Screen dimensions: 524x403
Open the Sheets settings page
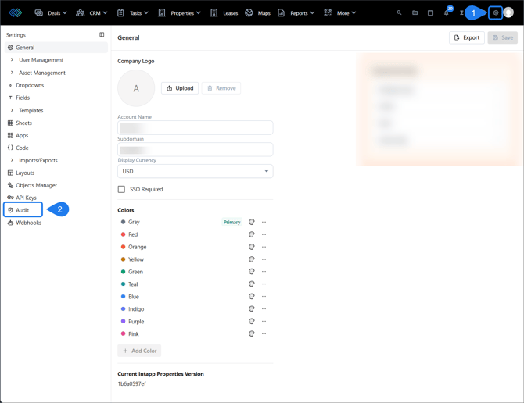[23, 123]
